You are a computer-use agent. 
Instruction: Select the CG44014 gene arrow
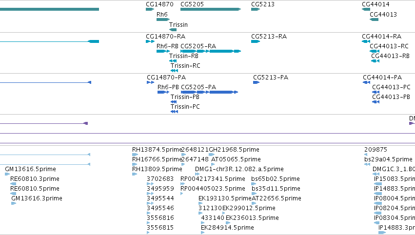(x=366, y=9)
